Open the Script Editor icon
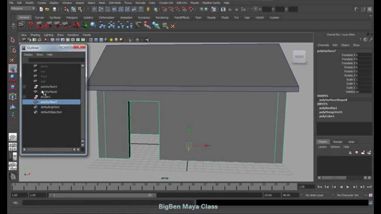The image size is (381, 214). pos(371,203)
